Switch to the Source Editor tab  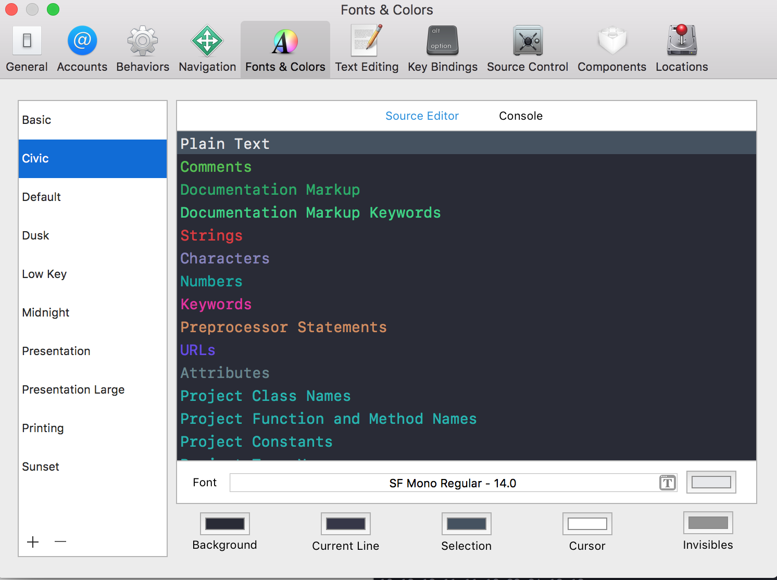pyautogui.click(x=422, y=116)
